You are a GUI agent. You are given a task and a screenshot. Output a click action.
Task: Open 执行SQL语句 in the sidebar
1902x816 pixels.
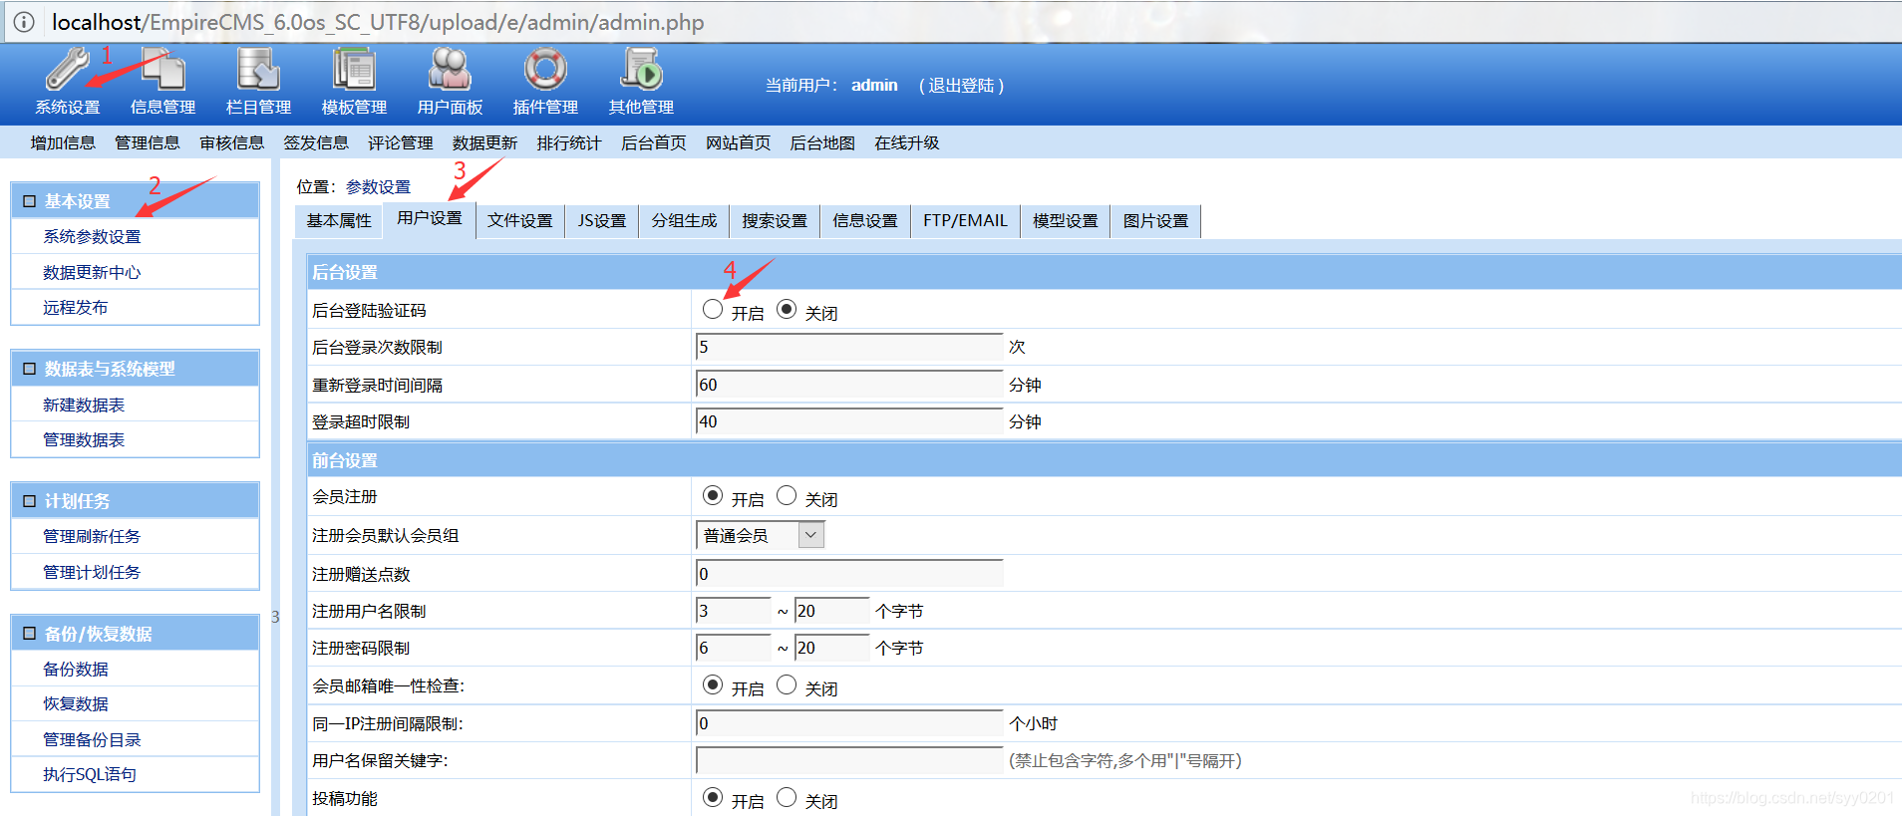[x=90, y=775]
